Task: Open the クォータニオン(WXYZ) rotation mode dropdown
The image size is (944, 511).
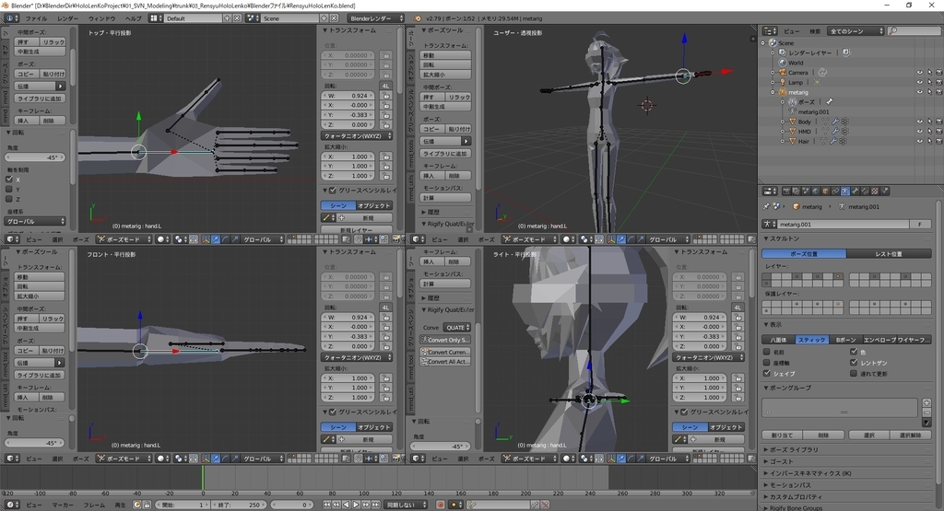Action: (x=356, y=135)
